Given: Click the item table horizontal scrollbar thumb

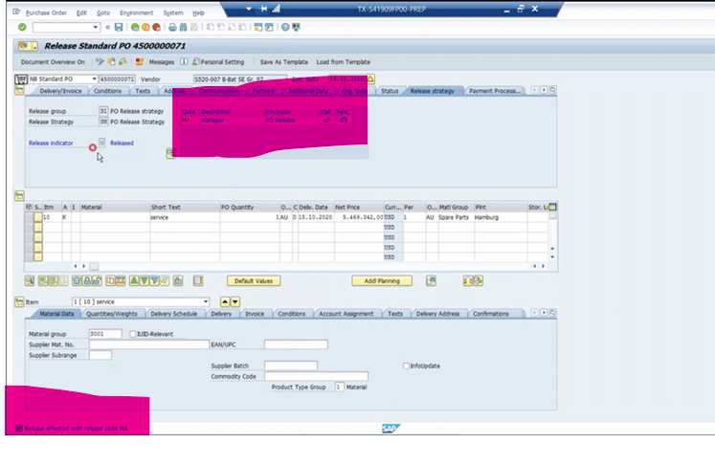Looking at the screenshot, I should (94, 266).
